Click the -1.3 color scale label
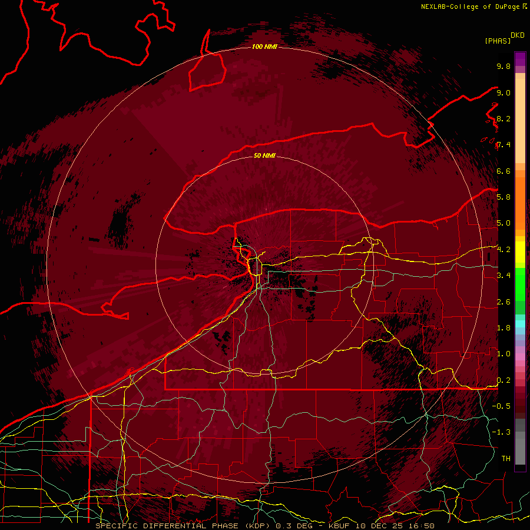Screen dimensions: 530x530 [x=501, y=432]
